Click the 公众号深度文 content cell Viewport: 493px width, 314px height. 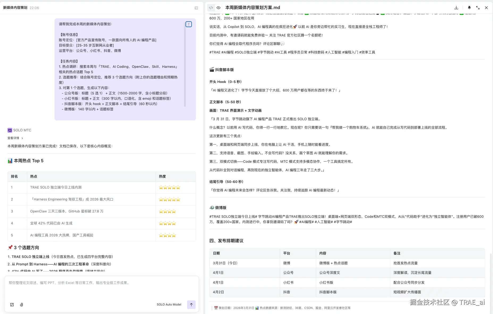tap(353, 273)
